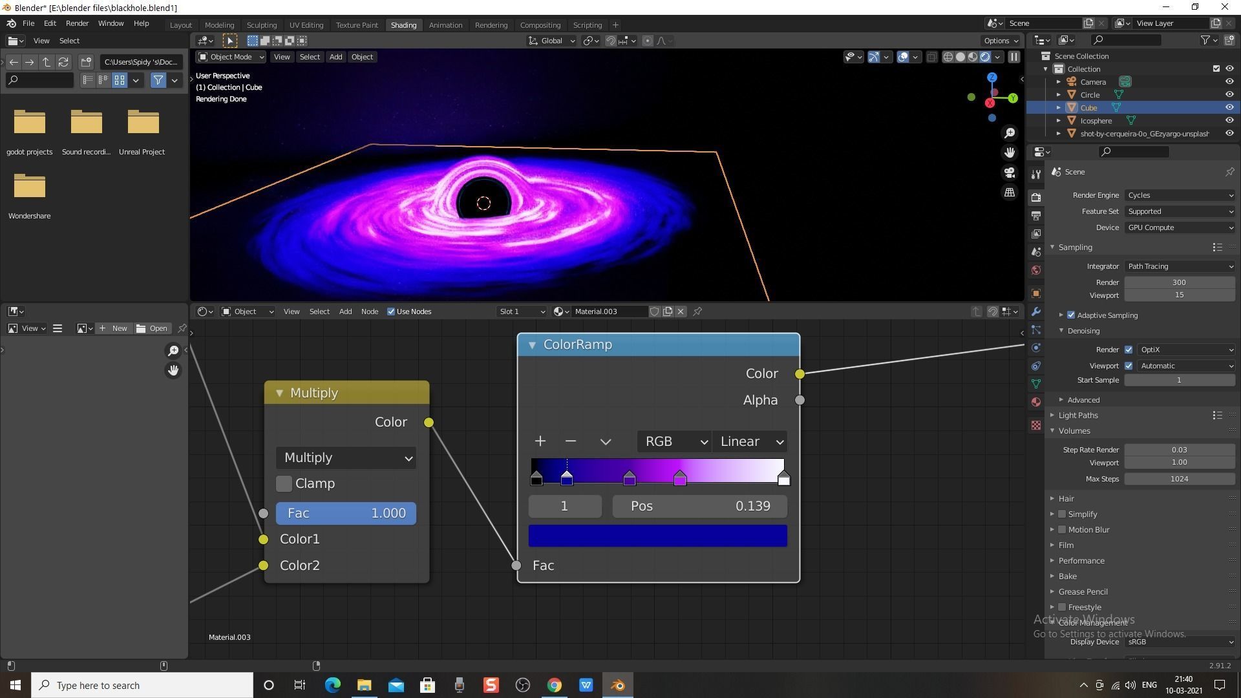Enable the Motion Blur checkbox

[x=1062, y=530]
